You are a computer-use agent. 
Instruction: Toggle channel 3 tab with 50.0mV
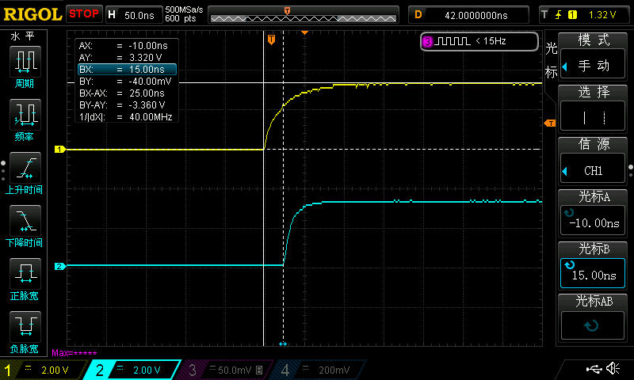pyautogui.click(x=227, y=370)
